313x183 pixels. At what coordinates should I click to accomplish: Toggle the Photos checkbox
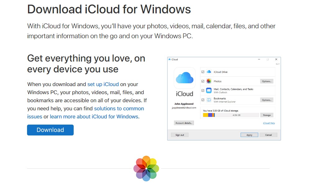pos(203,81)
